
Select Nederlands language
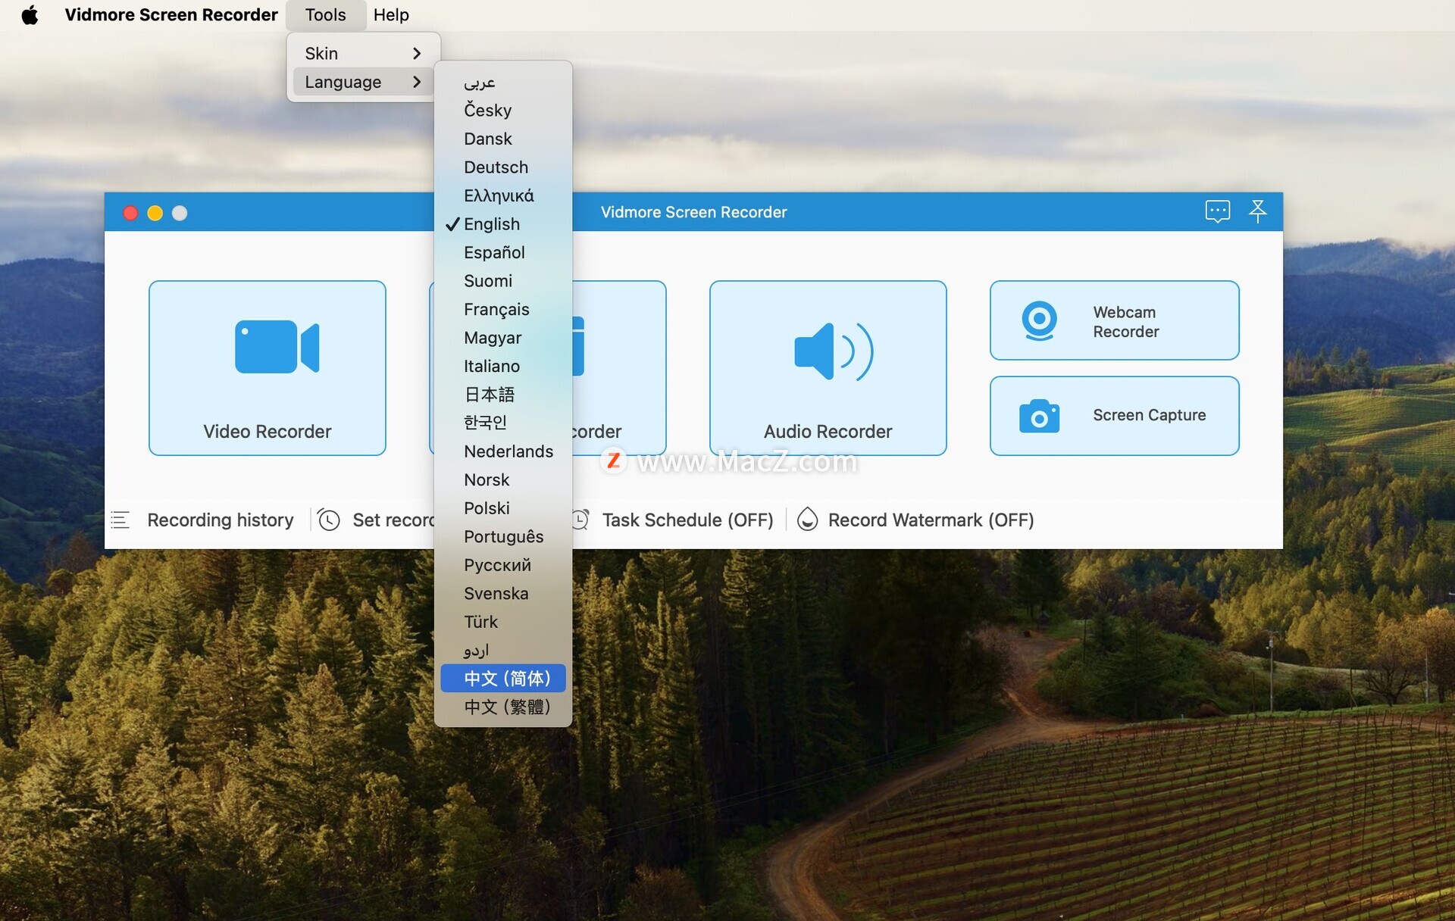point(503,451)
